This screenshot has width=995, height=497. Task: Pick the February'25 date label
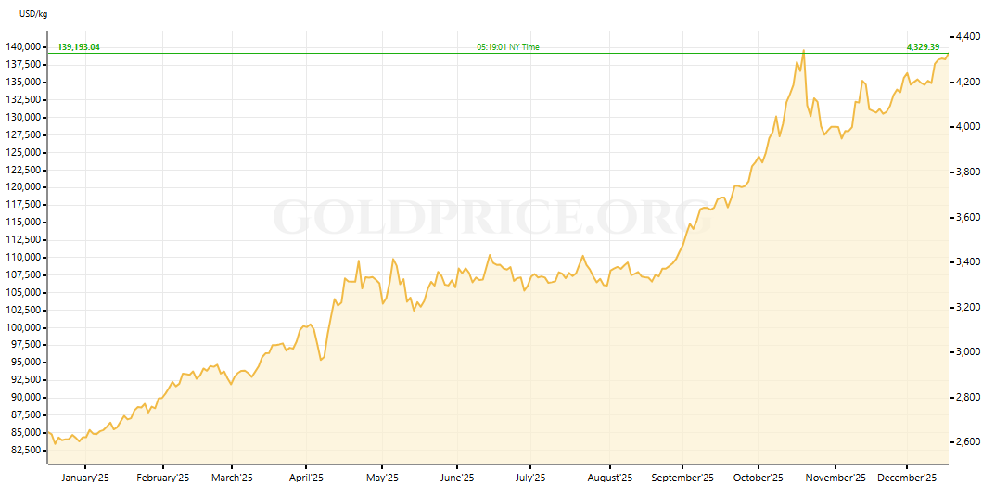pos(164,478)
